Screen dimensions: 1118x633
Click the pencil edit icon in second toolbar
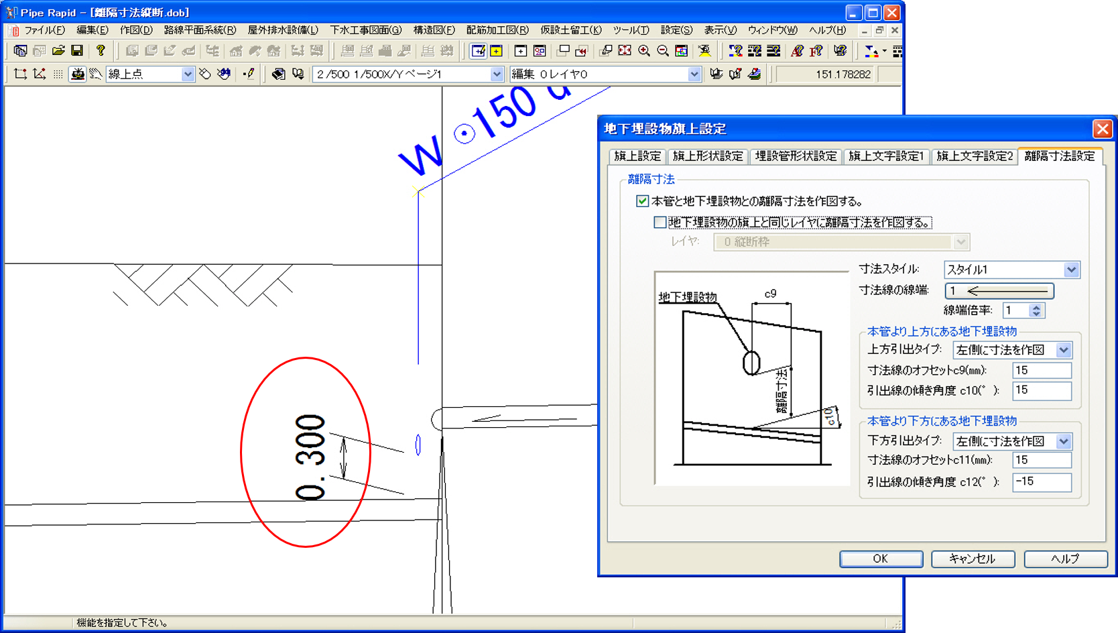click(x=249, y=74)
